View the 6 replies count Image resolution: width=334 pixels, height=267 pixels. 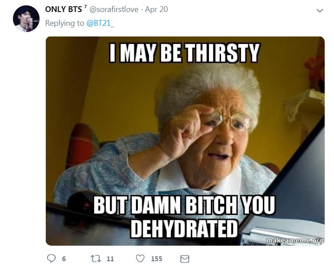point(64,259)
